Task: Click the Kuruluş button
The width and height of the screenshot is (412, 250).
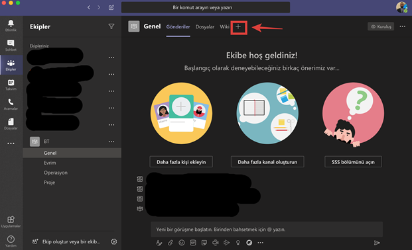Action: pos(381,26)
